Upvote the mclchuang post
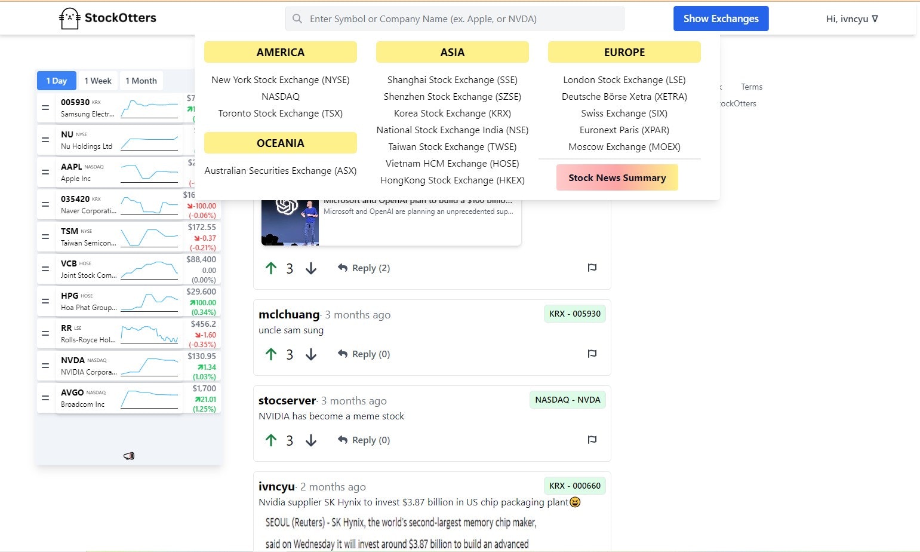Image resolution: width=920 pixels, height=552 pixels. tap(271, 354)
